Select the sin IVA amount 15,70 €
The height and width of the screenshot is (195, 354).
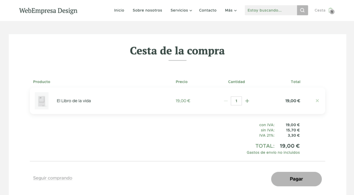coord(293,130)
